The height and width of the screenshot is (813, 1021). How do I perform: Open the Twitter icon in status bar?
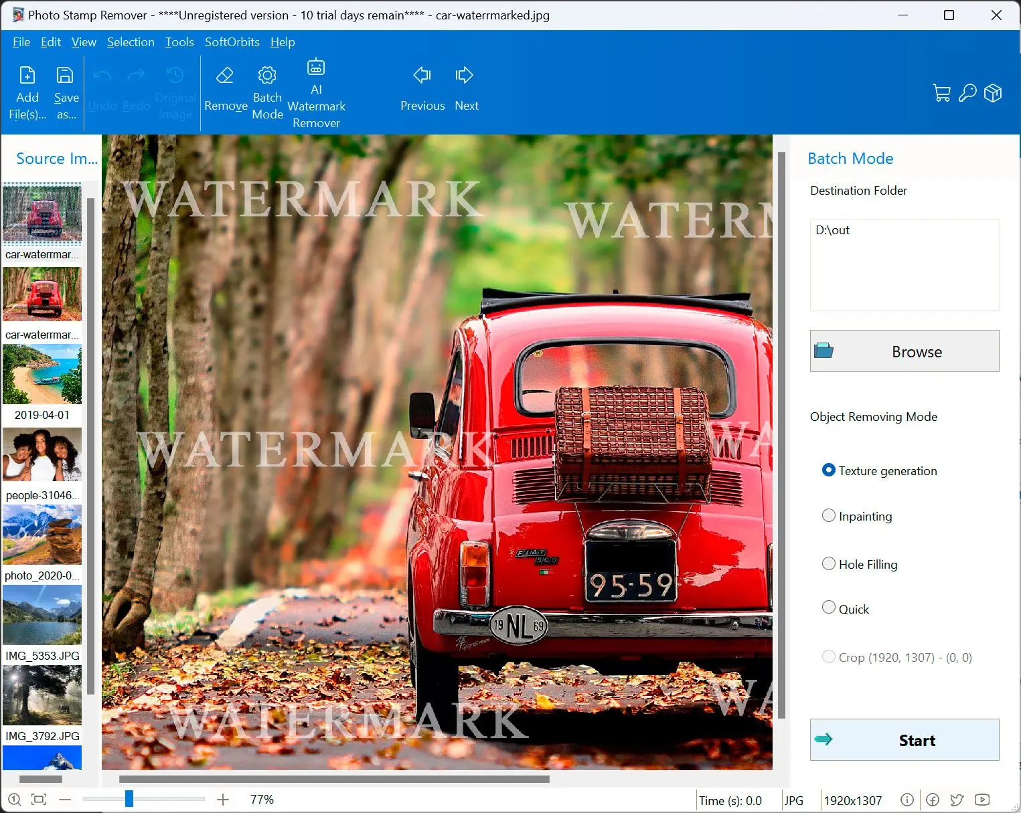[x=957, y=800]
